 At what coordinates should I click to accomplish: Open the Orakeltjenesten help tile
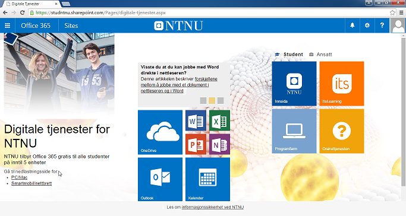click(x=342, y=131)
